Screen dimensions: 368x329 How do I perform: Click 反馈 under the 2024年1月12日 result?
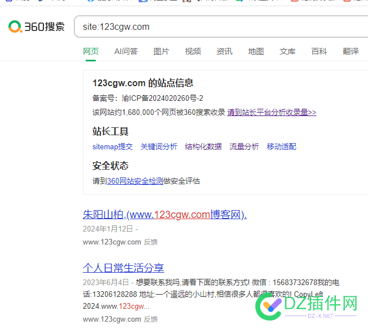pos(150,242)
